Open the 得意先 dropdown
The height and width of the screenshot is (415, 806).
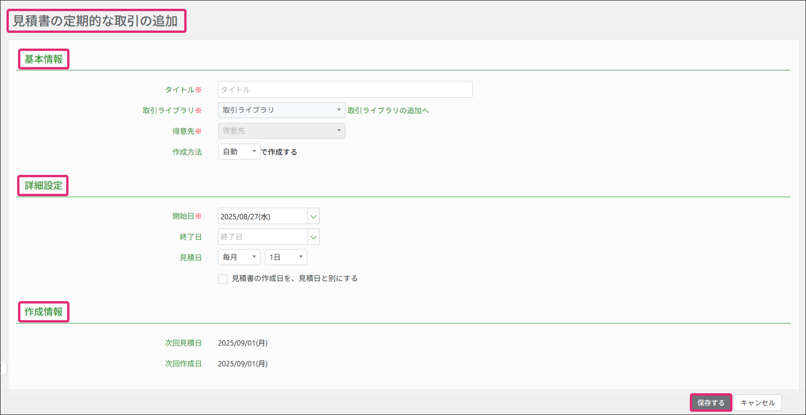[281, 131]
